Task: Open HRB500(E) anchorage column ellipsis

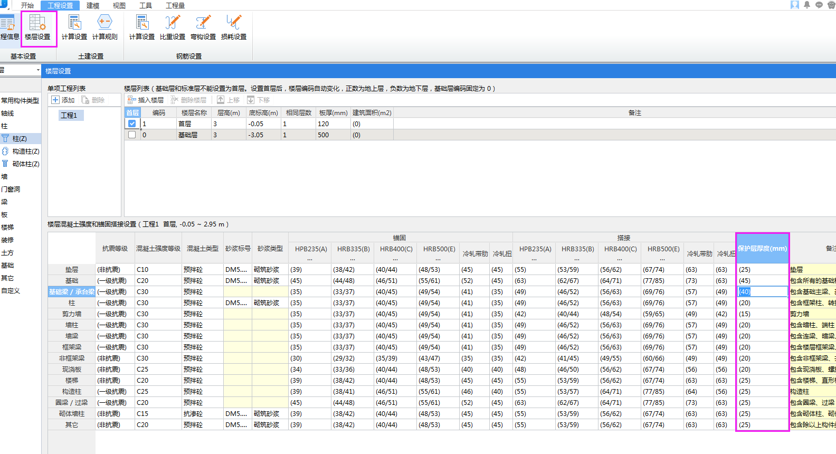Action: click(x=438, y=259)
